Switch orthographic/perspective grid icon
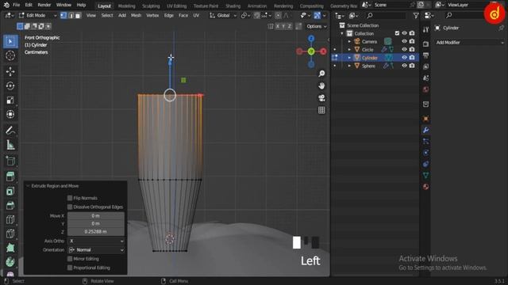This screenshot has width=508, height=285. (321, 110)
